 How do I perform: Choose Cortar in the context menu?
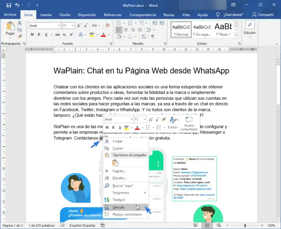coord(126,141)
